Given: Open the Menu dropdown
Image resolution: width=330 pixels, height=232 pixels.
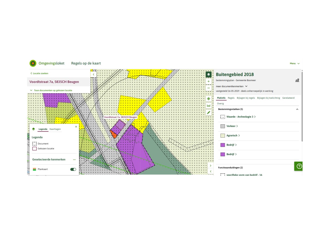Looking at the screenshot, I should click(295, 63).
